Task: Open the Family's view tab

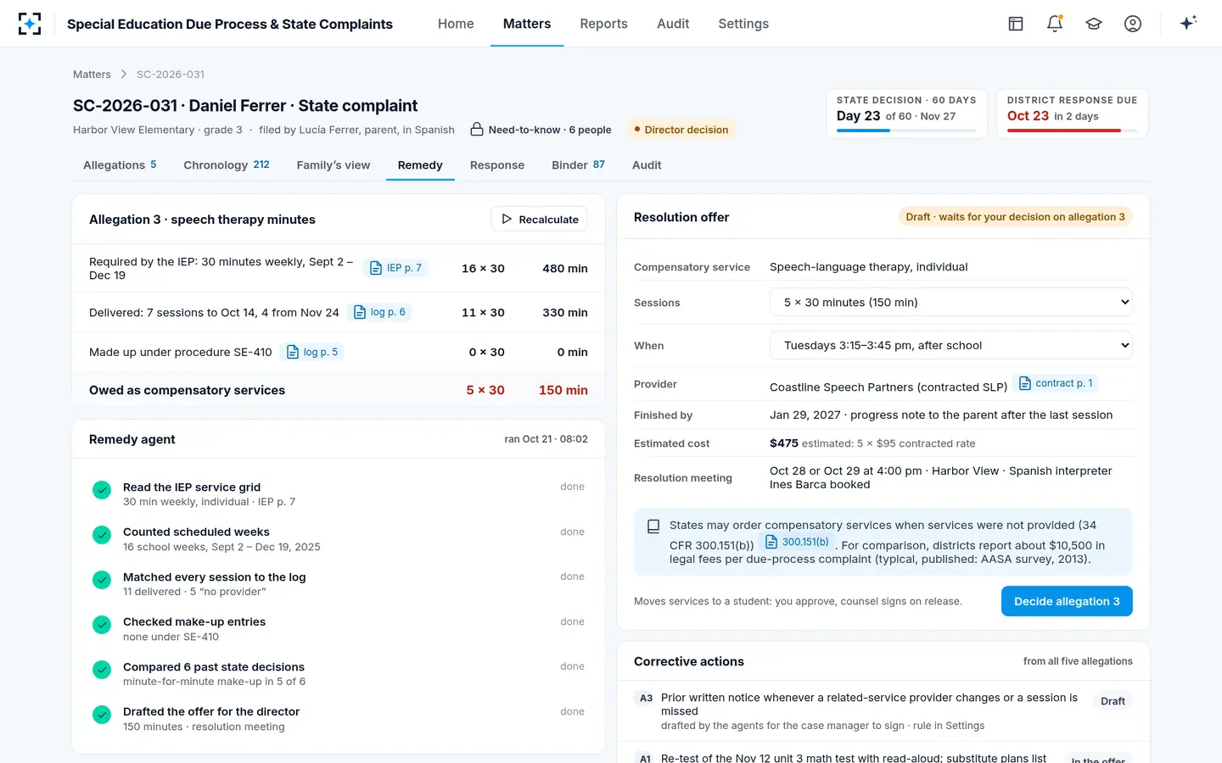Action: [334, 165]
